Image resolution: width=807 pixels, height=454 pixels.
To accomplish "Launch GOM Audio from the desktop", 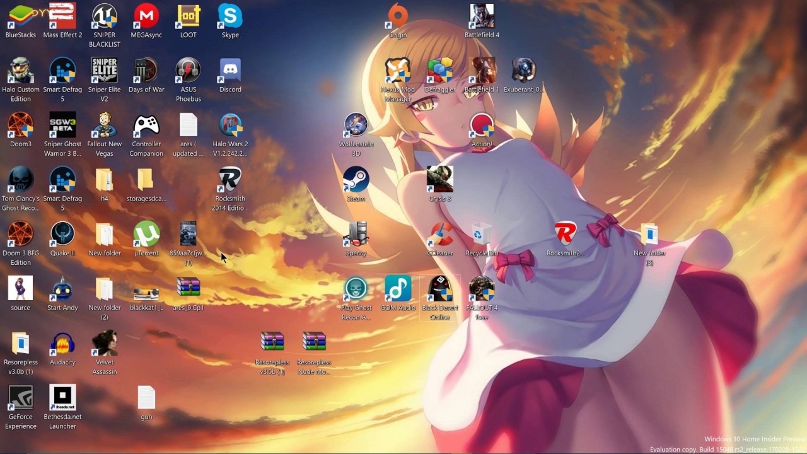I will [x=398, y=289].
